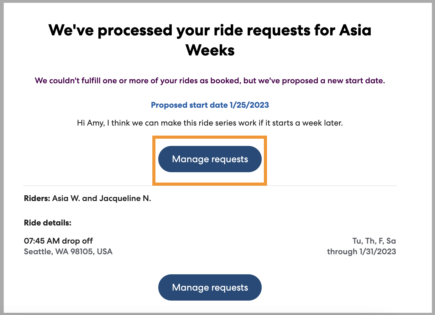Click the horizontal divider above Riders
The width and height of the screenshot is (435, 315).
click(329, 186)
